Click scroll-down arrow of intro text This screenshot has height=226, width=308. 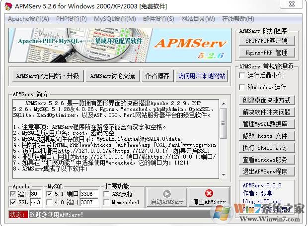(224, 174)
